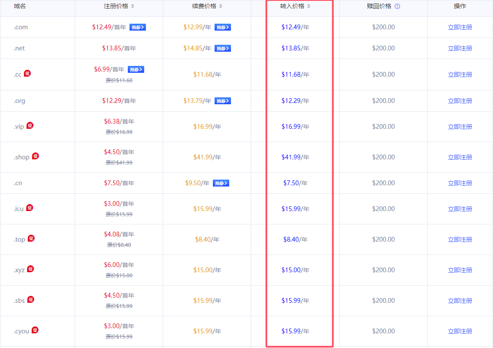Click the 促 promo badge beside .shop
Screen dimensions: 493x348
coord(35,156)
